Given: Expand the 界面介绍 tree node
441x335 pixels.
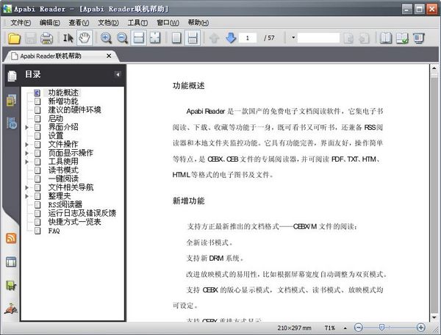Looking at the screenshot, I should coord(27,127).
